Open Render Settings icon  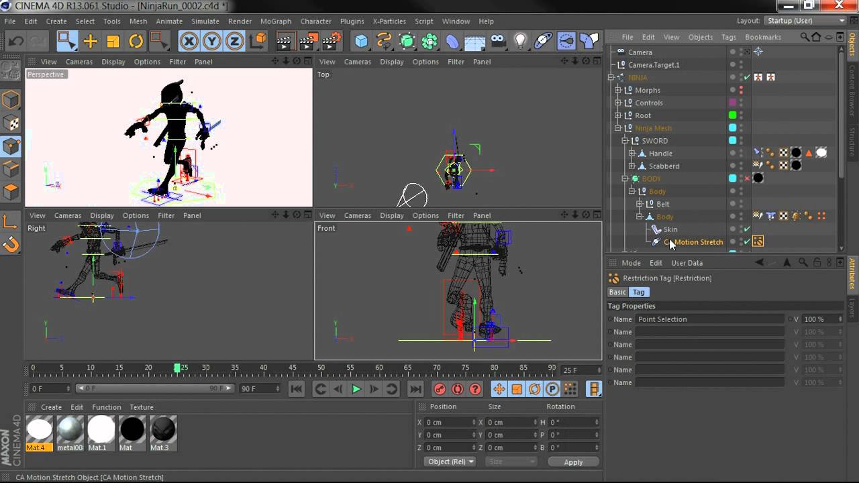click(x=330, y=42)
